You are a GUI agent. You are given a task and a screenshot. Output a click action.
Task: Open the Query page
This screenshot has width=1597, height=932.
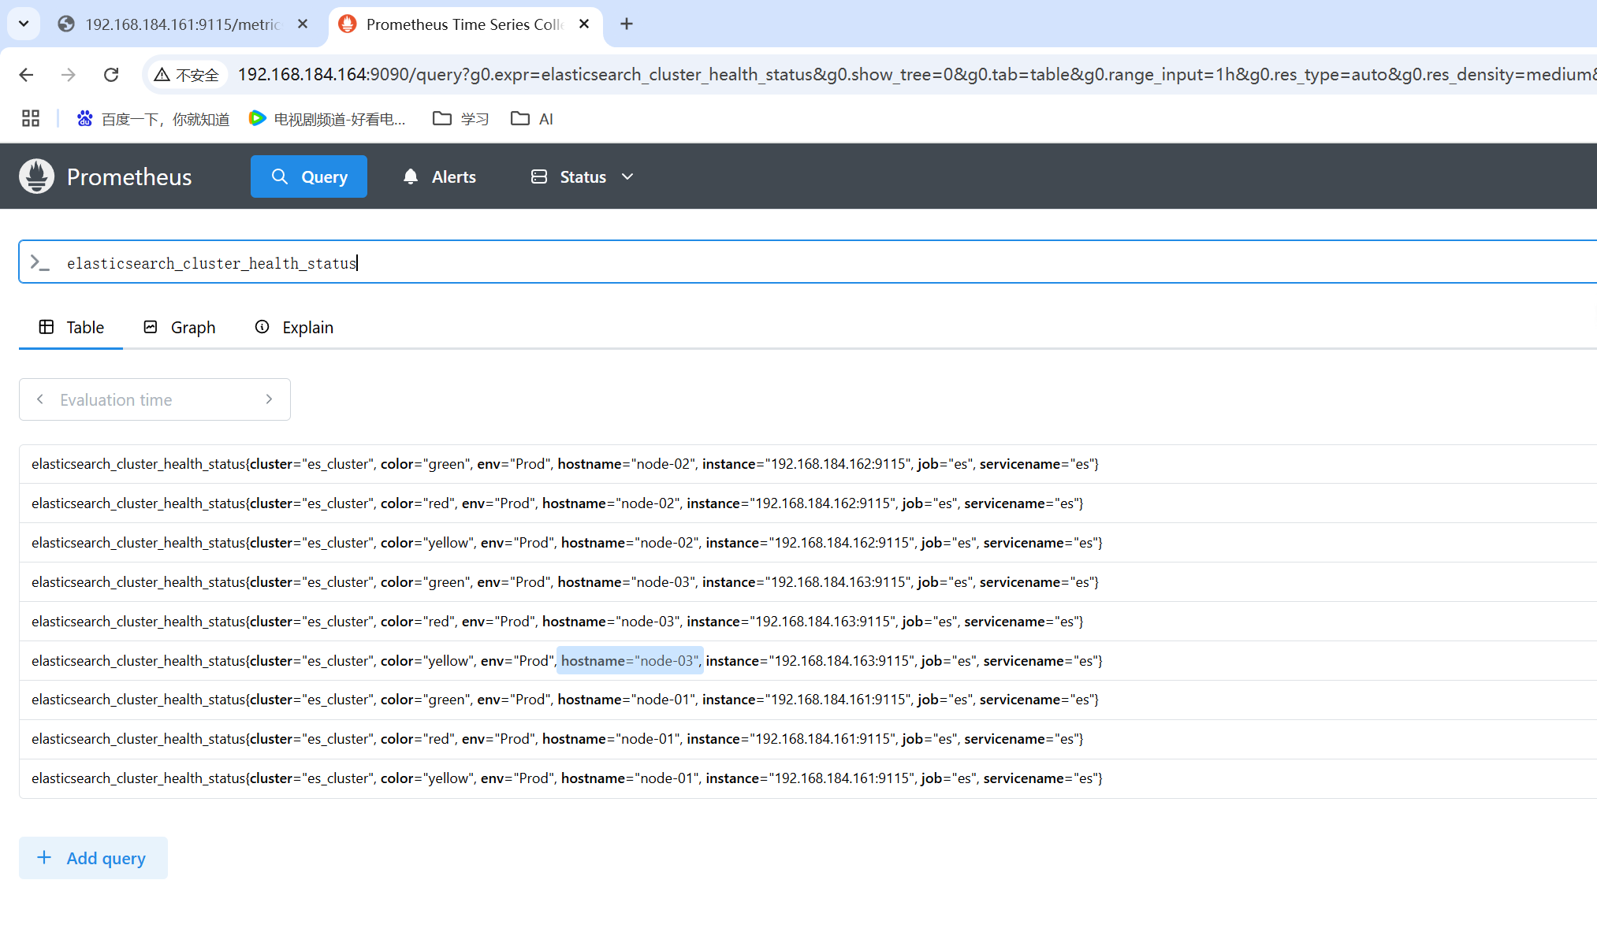[309, 176]
